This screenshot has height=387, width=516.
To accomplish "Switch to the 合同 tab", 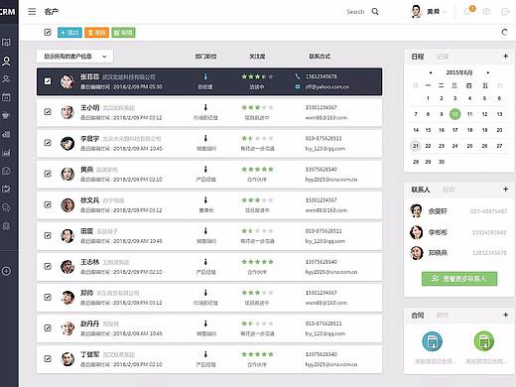I will click(418, 316).
